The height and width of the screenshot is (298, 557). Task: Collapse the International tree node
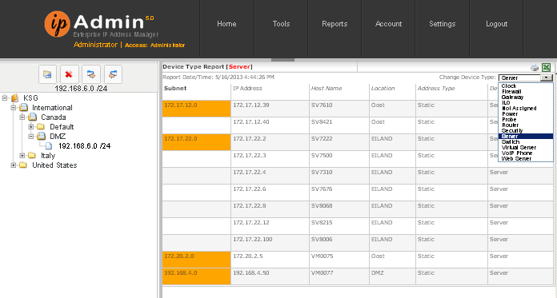point(13,108)
